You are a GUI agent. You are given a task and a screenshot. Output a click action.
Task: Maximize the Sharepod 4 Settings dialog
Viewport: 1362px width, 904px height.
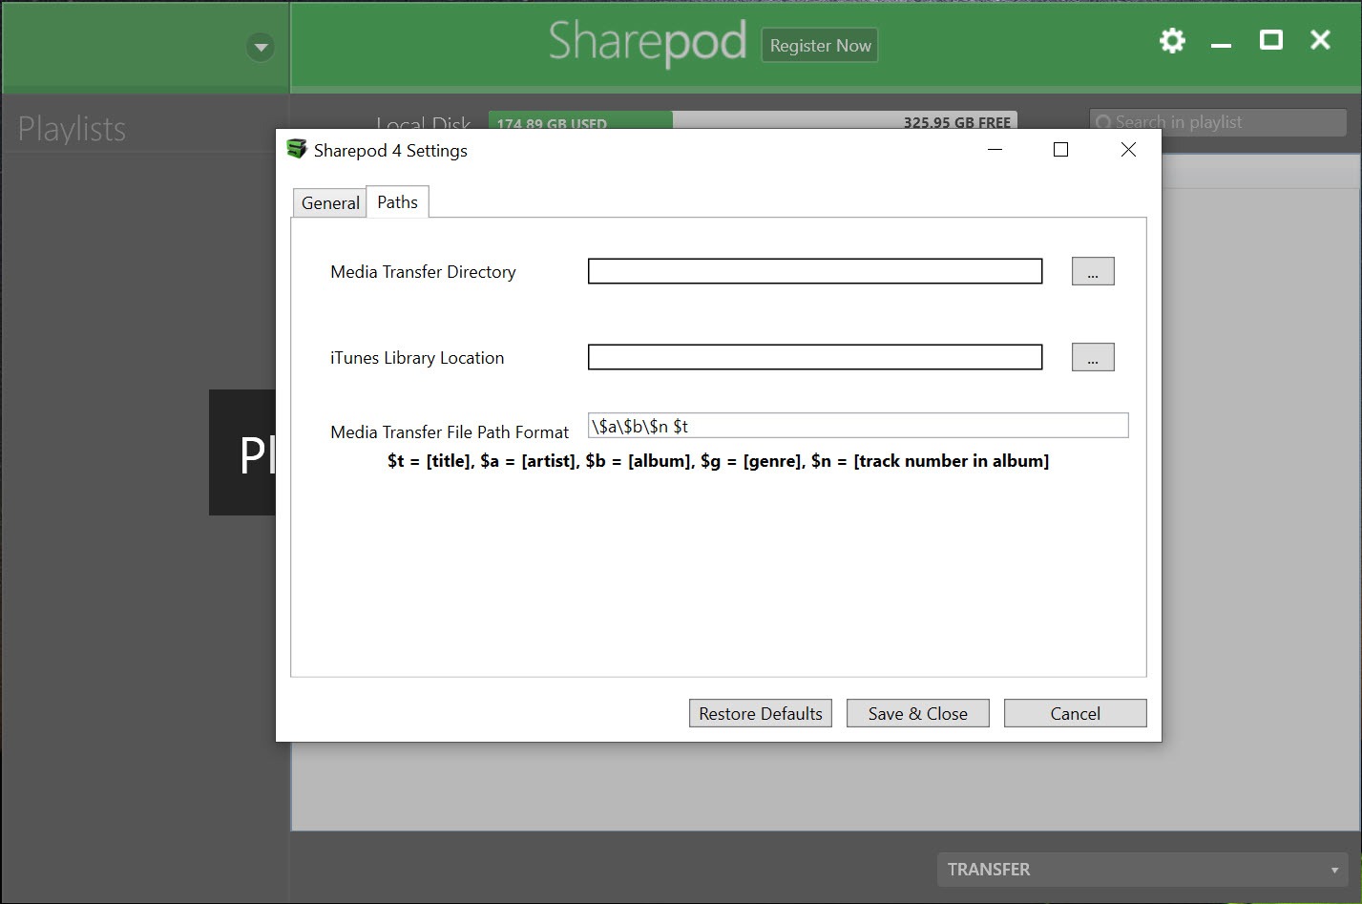coord(1060,150)
